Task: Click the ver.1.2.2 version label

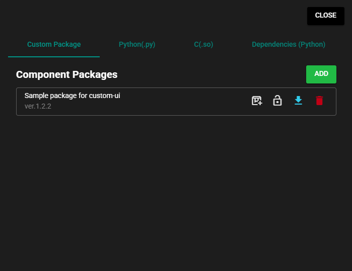Action: pos(38,107)
